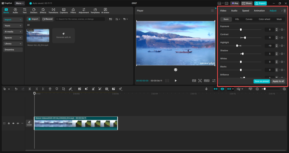Click the Blacks slider handle
Viewport: 289px width, 153px height.
(241, 70)
